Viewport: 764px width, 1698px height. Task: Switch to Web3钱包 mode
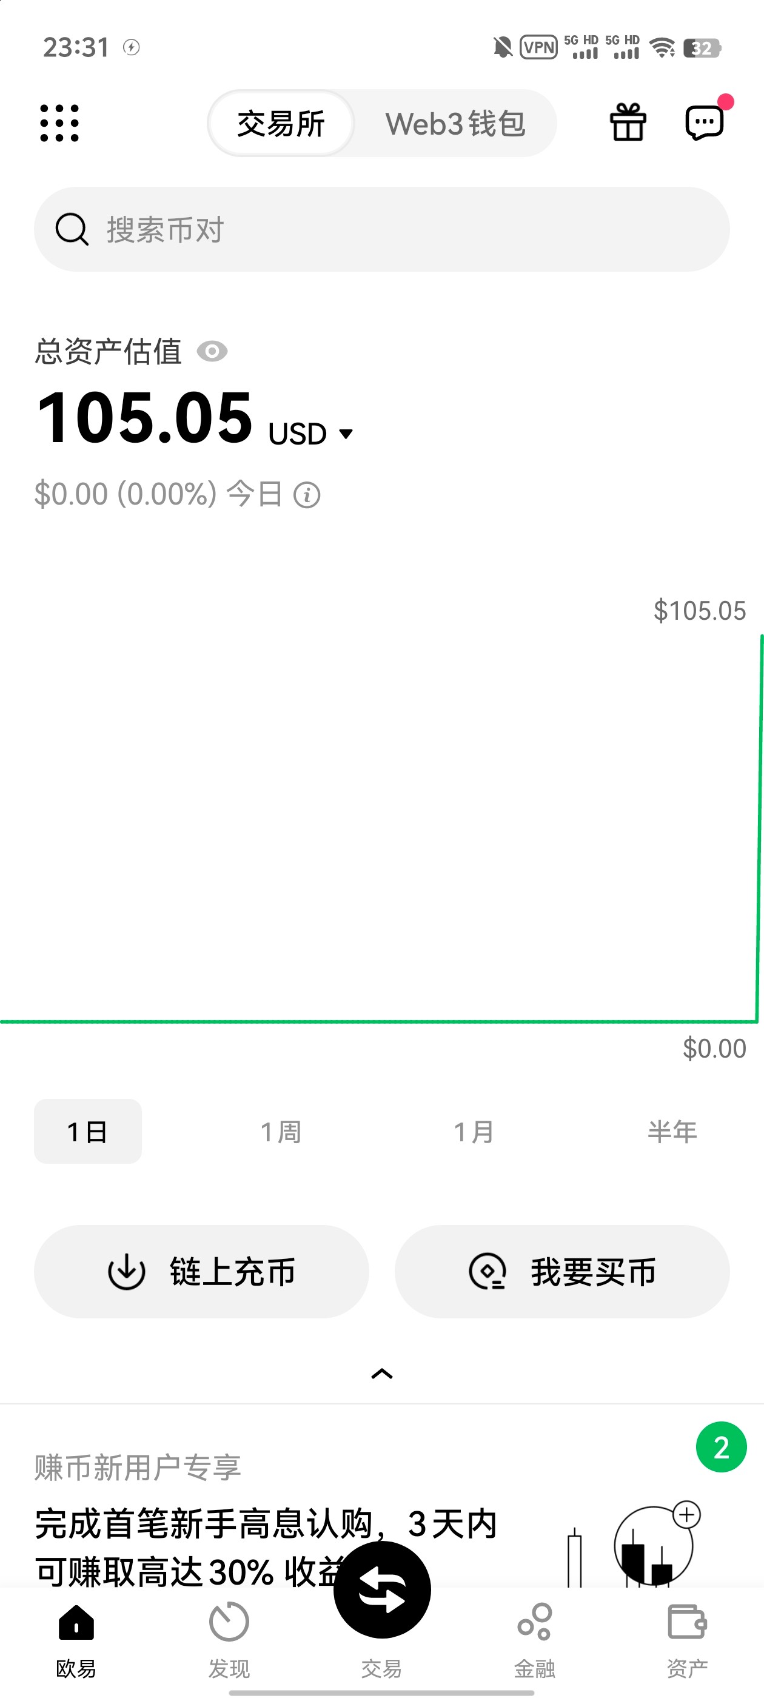point(455,124)
